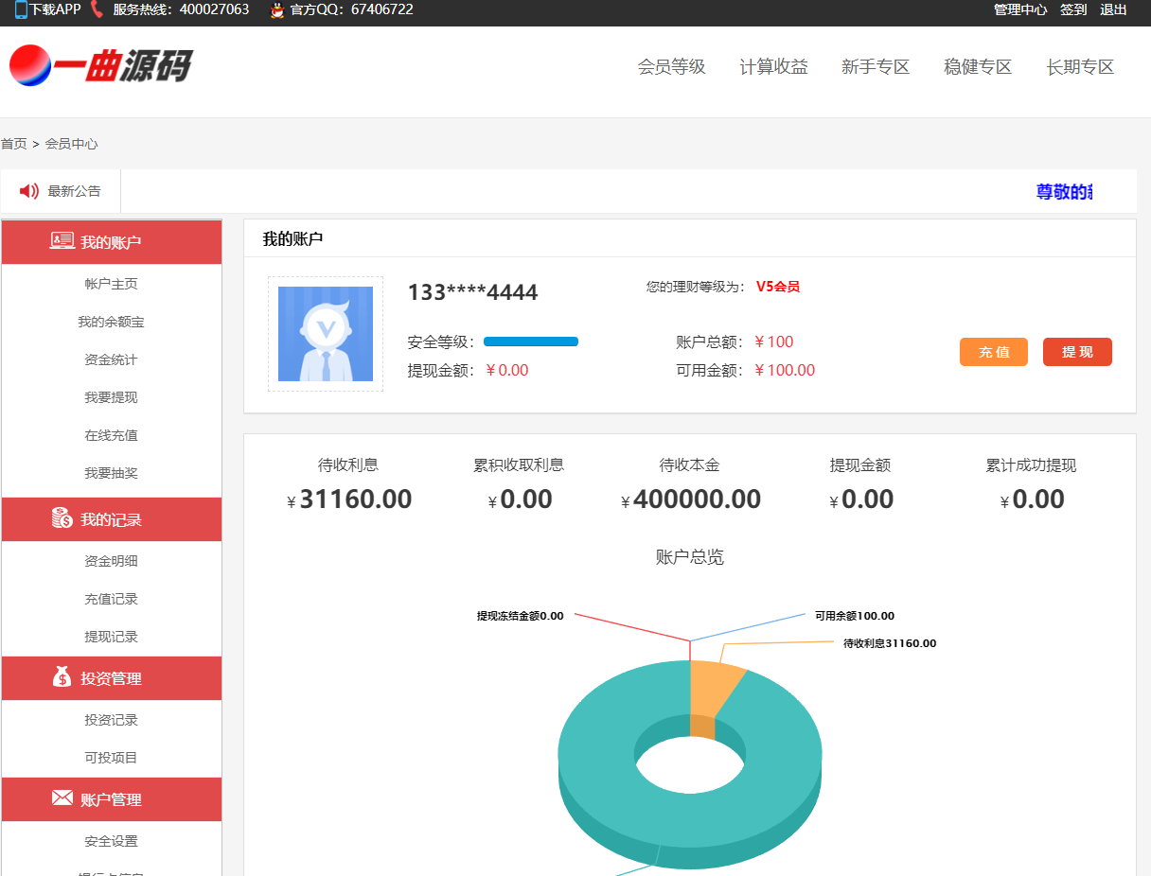Go to 新手专区 in the top navigation
The image size is (1151, 876).
click(x=876, y=67)
